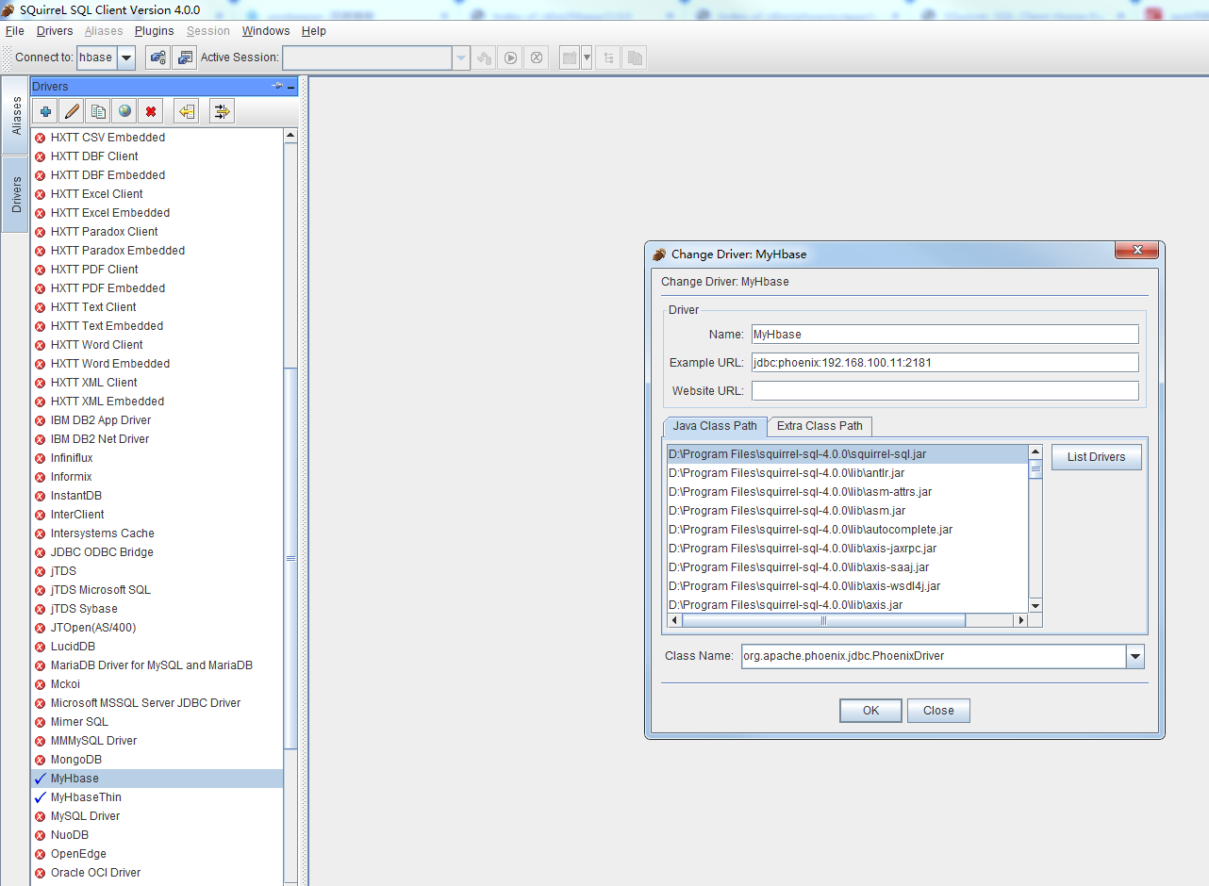Show driver website globe icon
Screen dimensions: 1209x886
pos(124,111)
